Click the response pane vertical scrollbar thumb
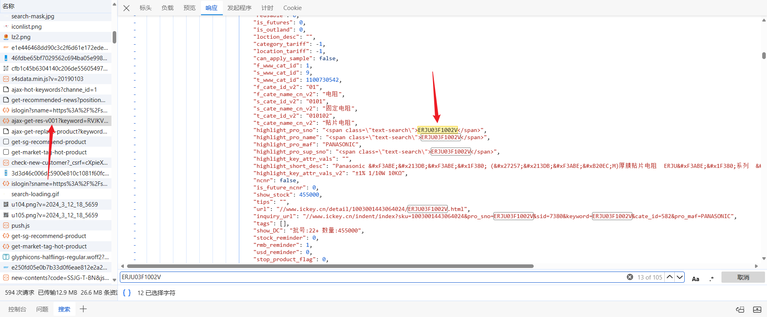Image resolution: width=767 pixels, height=317 pixels. tap(764, 55)
